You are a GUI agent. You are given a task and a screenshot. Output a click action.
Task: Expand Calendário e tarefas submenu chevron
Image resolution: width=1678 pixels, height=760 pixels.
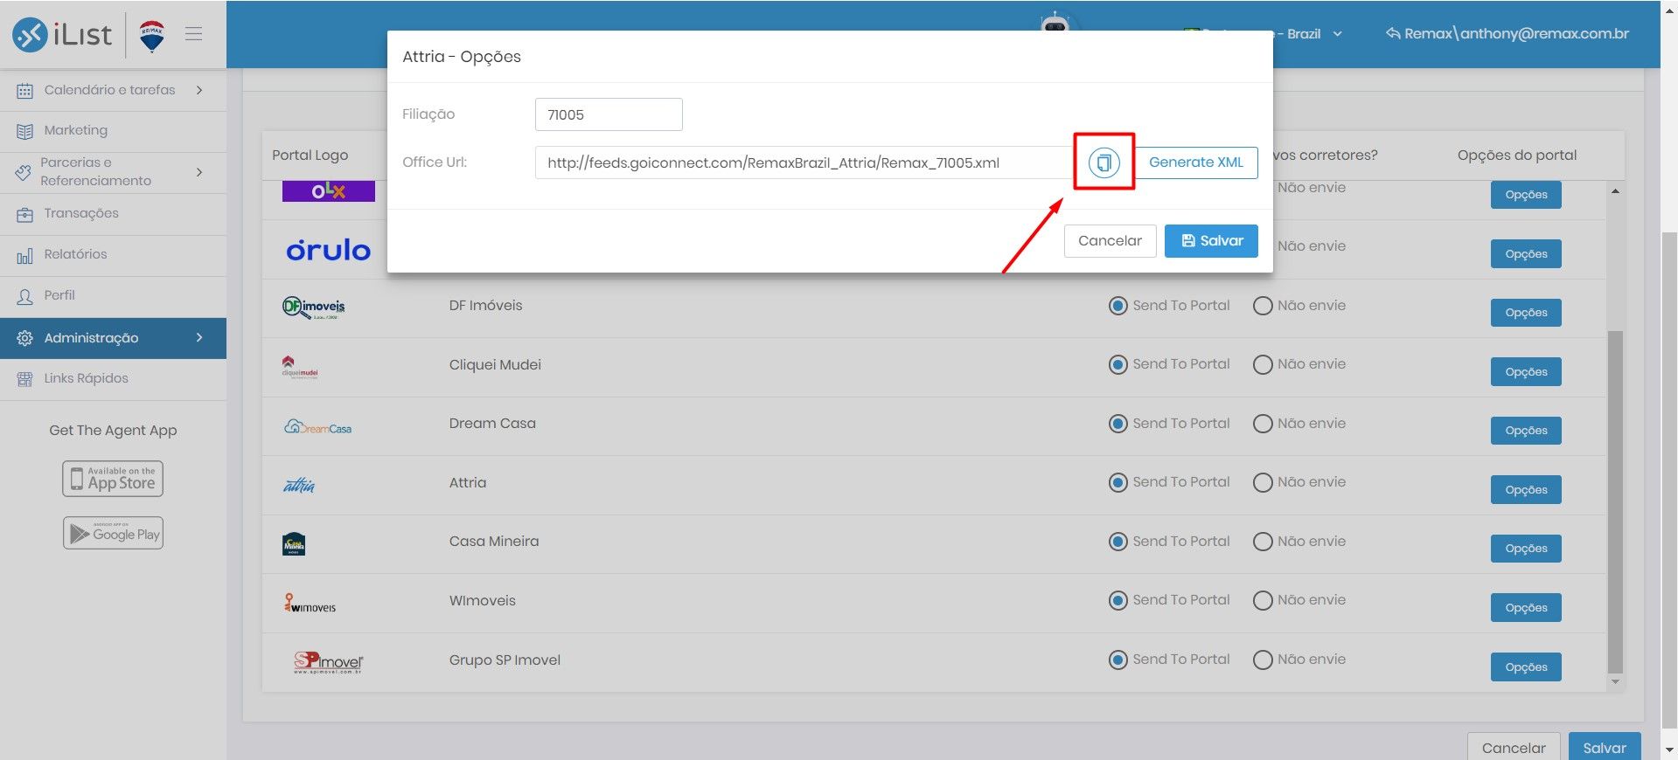[199, 90]
